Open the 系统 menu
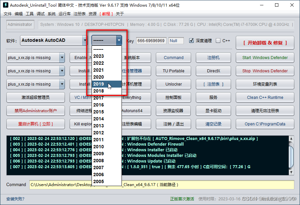 point(52,14)
